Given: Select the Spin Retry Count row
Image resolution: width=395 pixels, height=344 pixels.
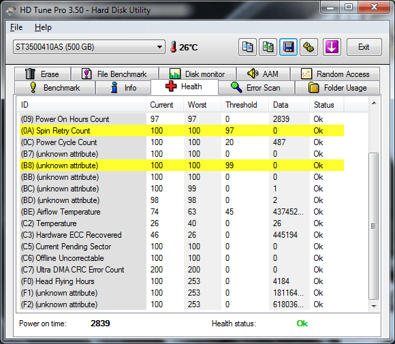Looking at the screenshot, I should (182, 131).
